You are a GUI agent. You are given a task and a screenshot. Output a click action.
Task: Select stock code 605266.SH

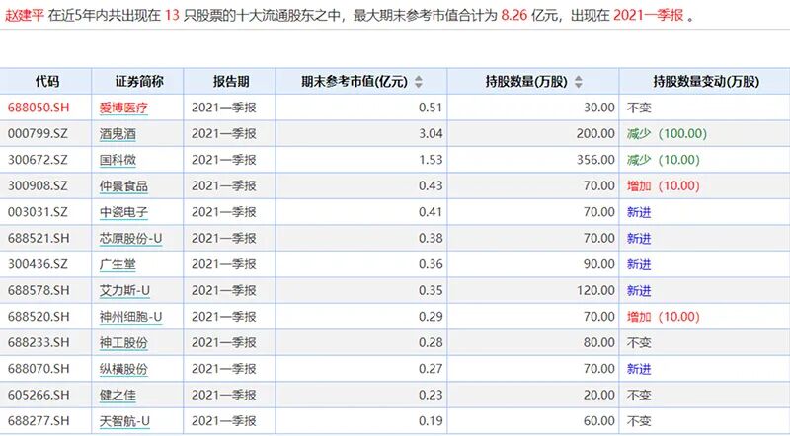tap(39, 396)
